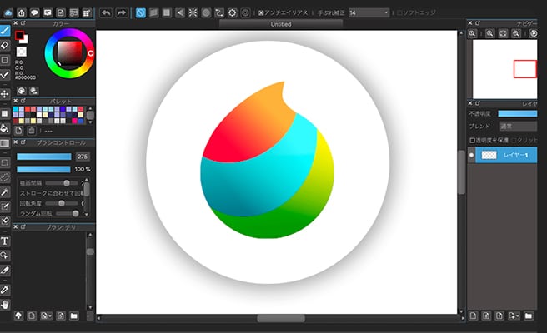Click the palette scroll down arrow

(90, 122)
